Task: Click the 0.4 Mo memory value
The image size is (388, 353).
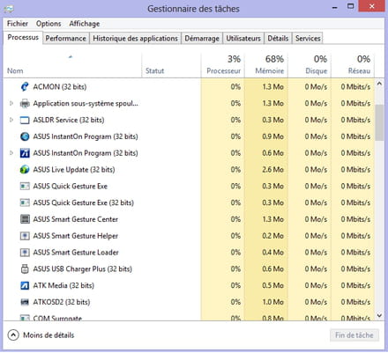Action: point(272,253)
